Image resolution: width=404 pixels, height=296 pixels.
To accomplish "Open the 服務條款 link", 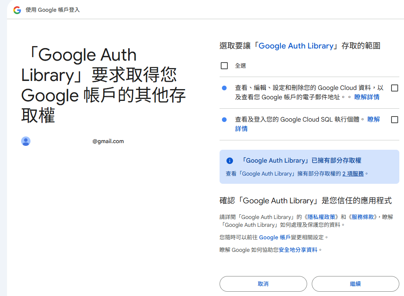I will [x=363, y=217].
